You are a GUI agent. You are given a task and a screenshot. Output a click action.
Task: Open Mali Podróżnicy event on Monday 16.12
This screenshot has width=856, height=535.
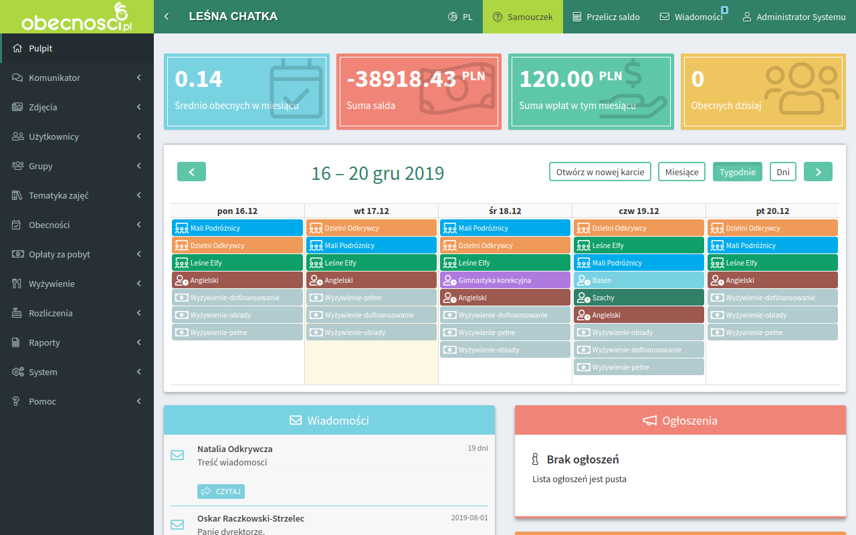pyautogui.click(x=237, y=228)
